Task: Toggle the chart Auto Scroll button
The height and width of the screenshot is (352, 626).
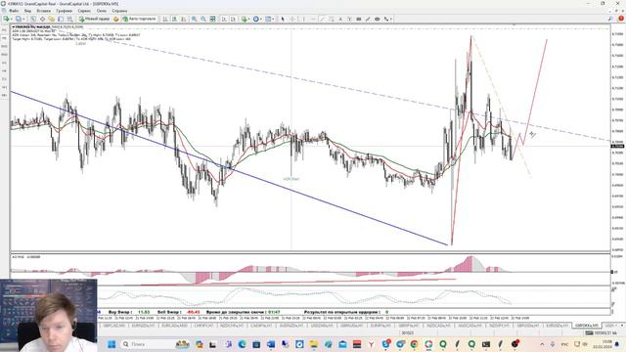Action: [x=224, y=19]
